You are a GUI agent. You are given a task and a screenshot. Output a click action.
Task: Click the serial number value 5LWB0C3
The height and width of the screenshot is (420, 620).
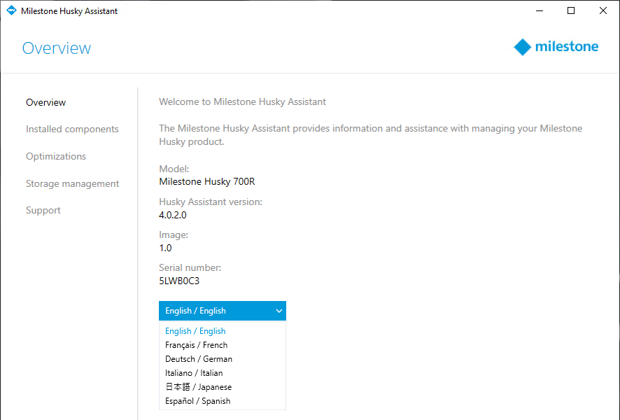179,280
